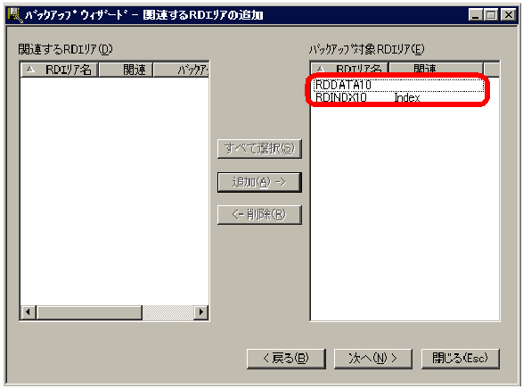
Task: Proceed with 次へ(N) > button
Action: coord(373,359)
